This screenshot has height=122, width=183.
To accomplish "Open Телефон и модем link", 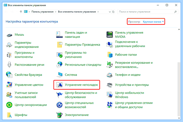I will click(128, 75).
